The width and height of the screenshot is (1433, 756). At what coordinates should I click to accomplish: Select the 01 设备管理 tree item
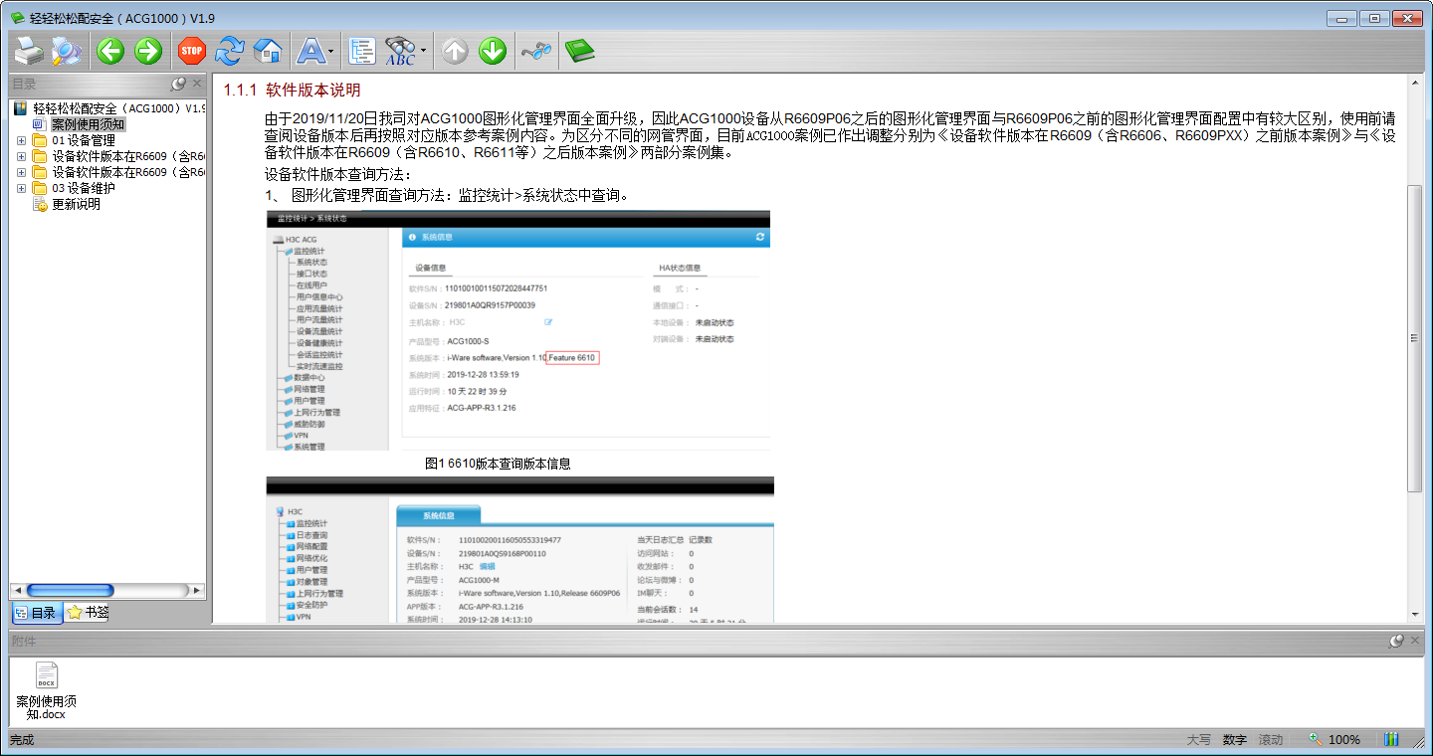click(84, 140)
